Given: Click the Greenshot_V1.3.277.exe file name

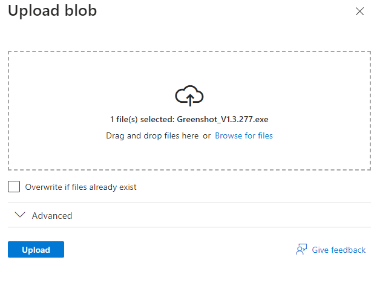Looking at the screenshot, I should point(222,120).
